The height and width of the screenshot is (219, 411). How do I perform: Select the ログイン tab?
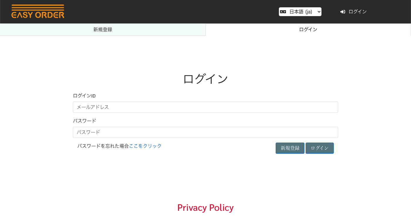[308, 30]
